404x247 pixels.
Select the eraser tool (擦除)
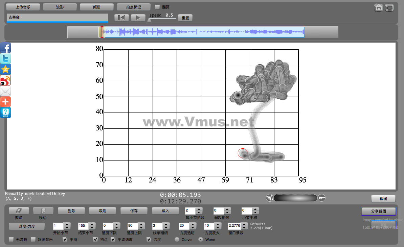coord(19,211)
